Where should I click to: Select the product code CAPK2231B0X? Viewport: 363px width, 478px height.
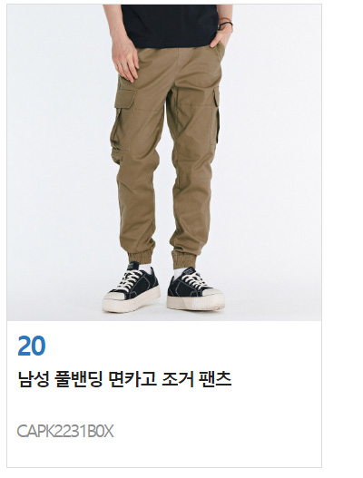65,432
